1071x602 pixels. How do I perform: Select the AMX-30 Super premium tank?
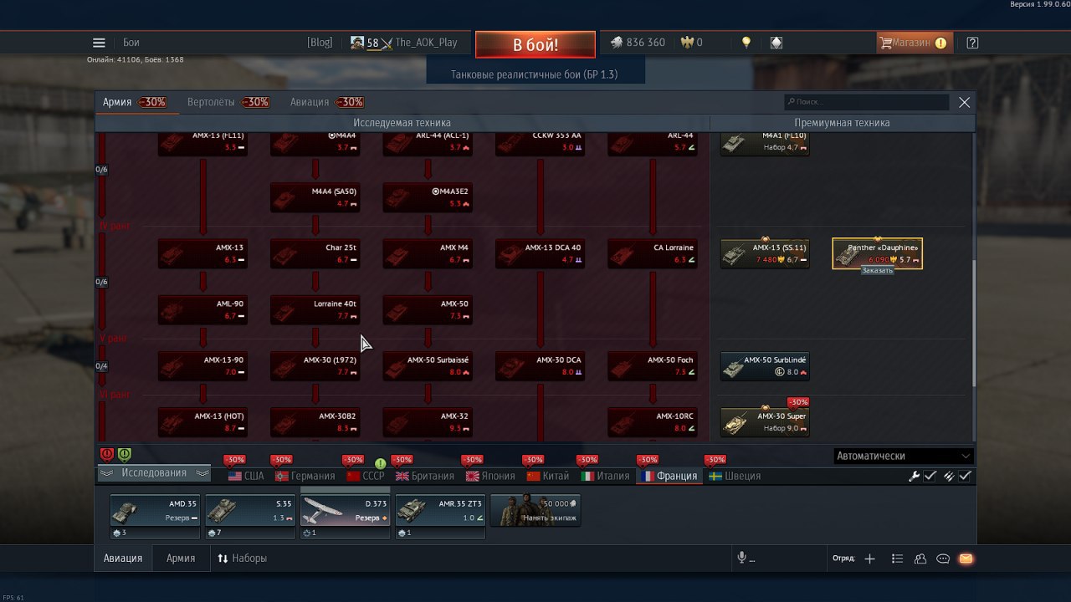[x=765, y=422]
